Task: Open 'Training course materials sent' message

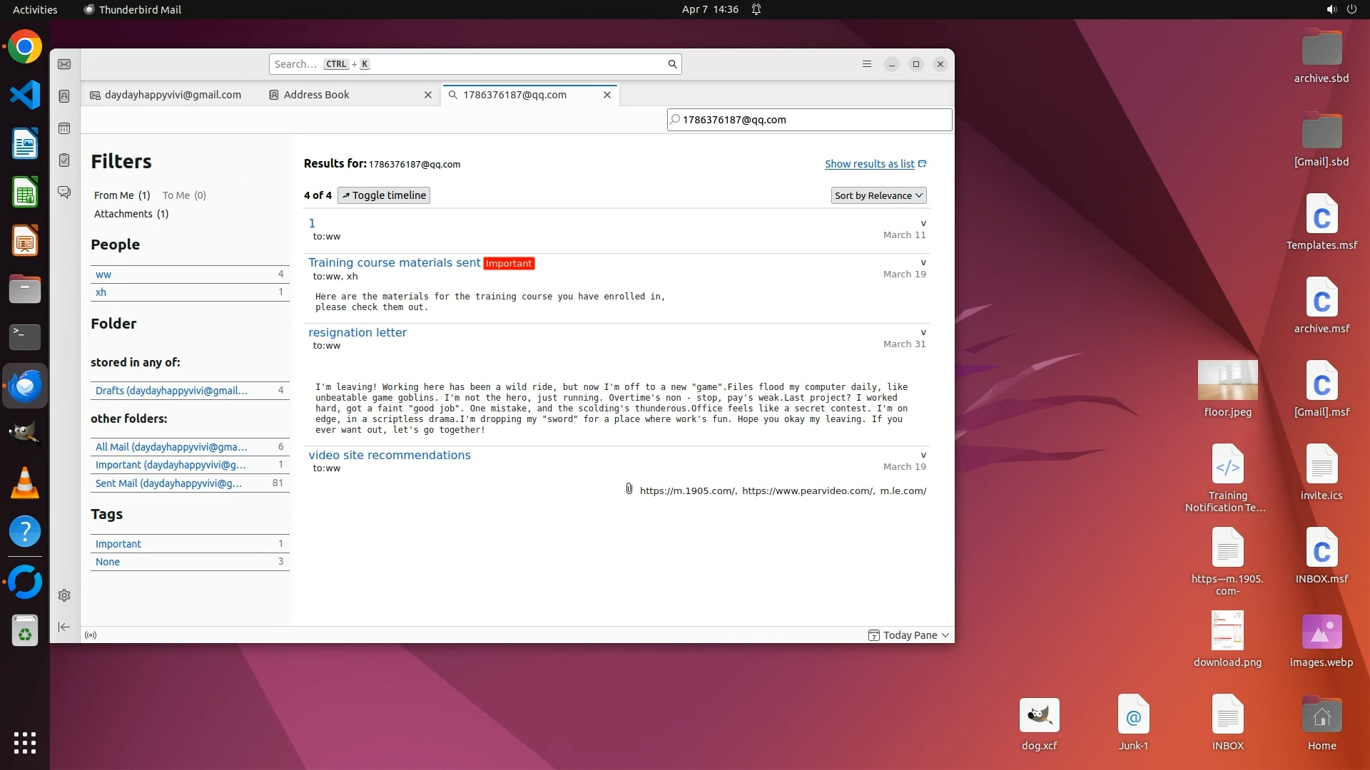Action: tap(394, 263)
